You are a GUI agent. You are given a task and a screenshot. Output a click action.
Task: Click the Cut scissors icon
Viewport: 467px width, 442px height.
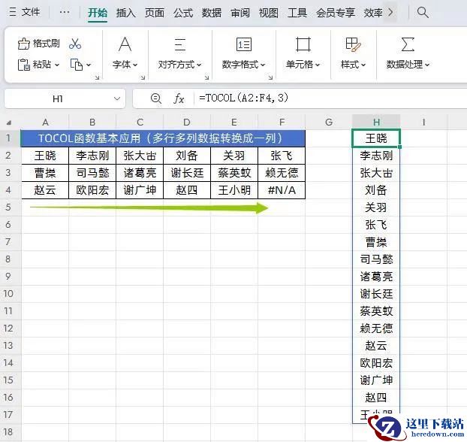[75, 44]
